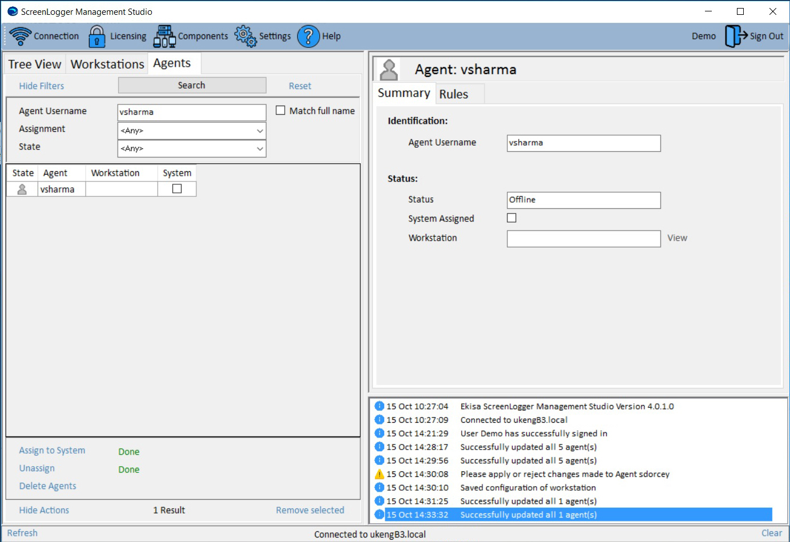Image resolution: width=790 pixels, height=542 pixels.
Task: Open the Settings gears icon
Action: tap(246, 36)
